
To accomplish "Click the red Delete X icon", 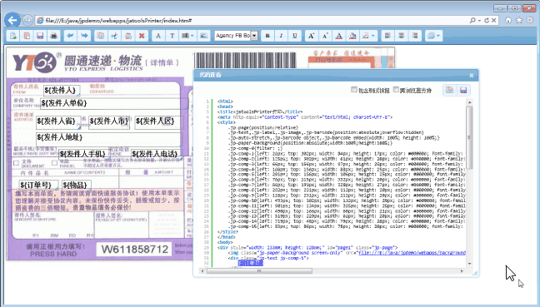I will [142, 36].
